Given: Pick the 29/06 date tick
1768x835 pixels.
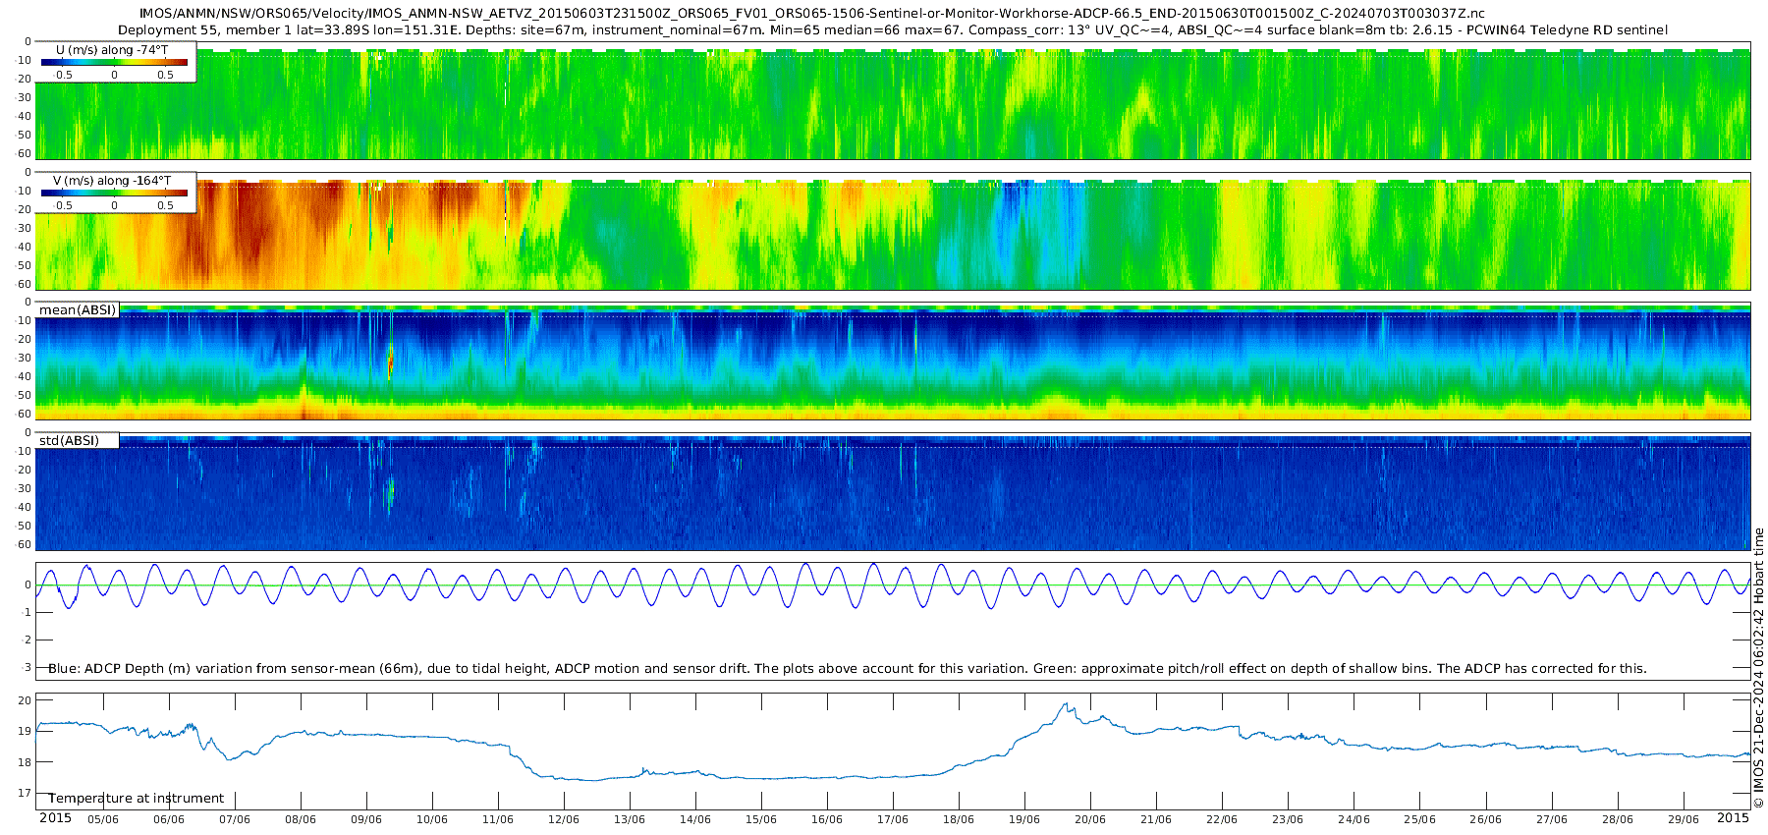Looking at the screenshot, I should (1683, 819).
